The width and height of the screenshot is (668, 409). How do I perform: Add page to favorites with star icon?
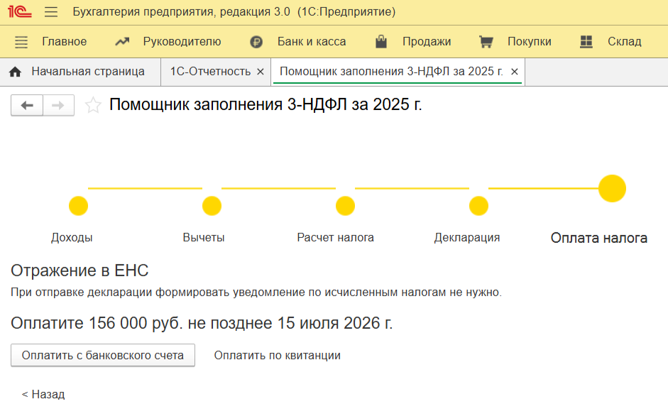(x=93, y=106)
